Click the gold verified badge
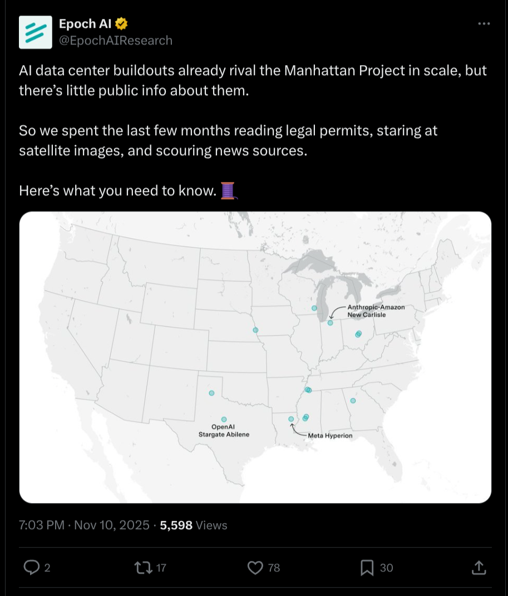508x596 pixels. coord(121,24)
